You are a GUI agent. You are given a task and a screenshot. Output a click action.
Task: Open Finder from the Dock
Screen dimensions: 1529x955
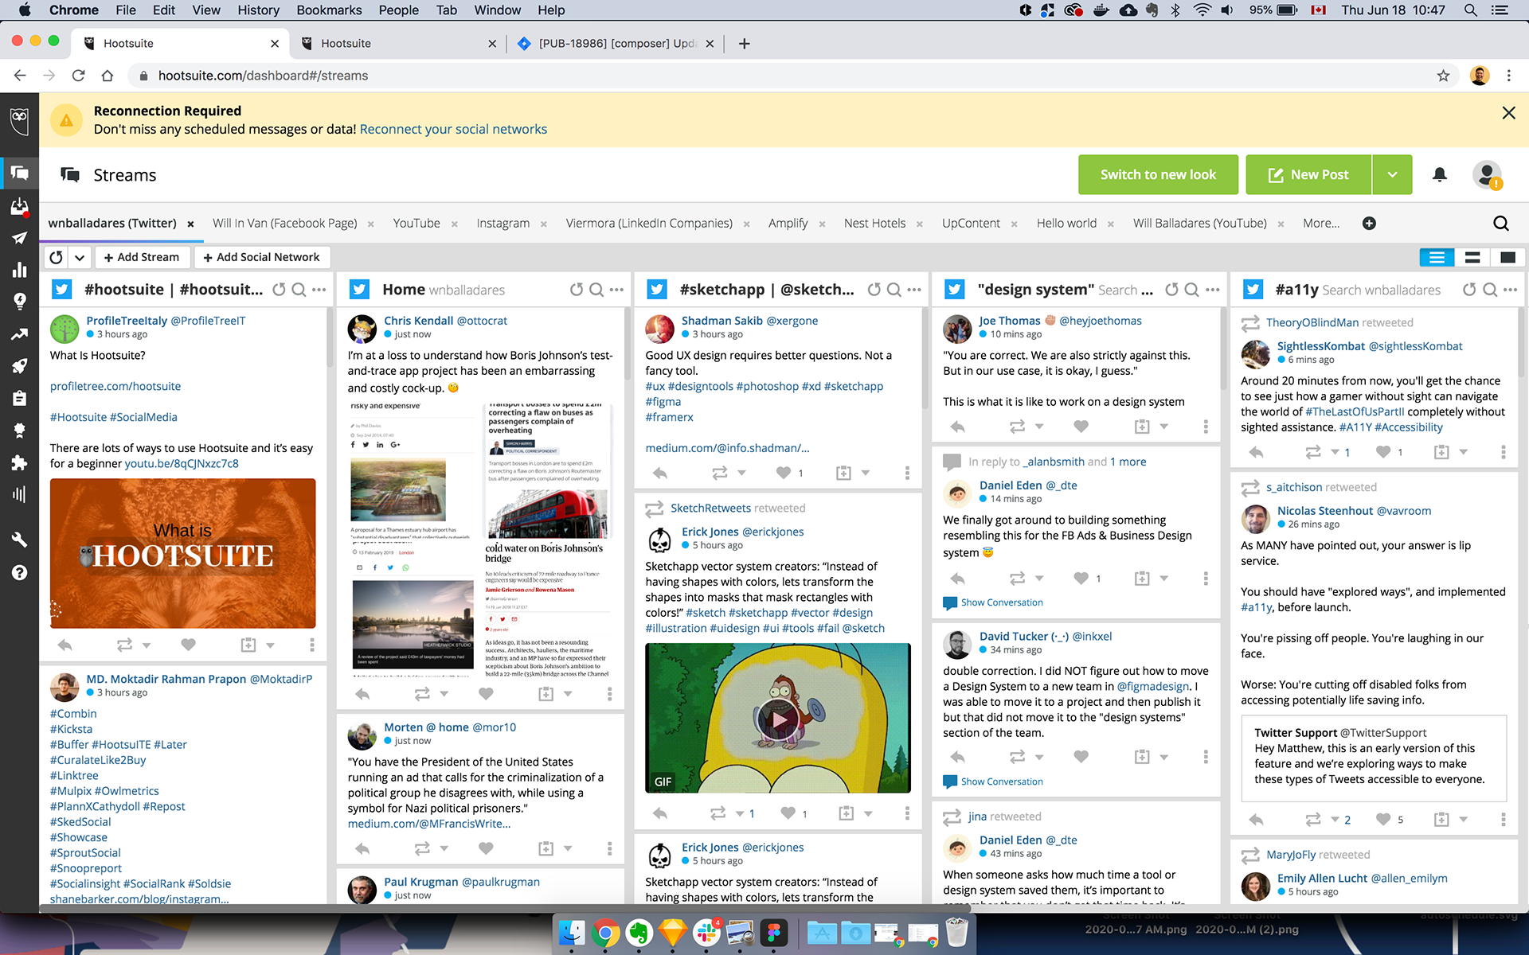click(571, 933)
